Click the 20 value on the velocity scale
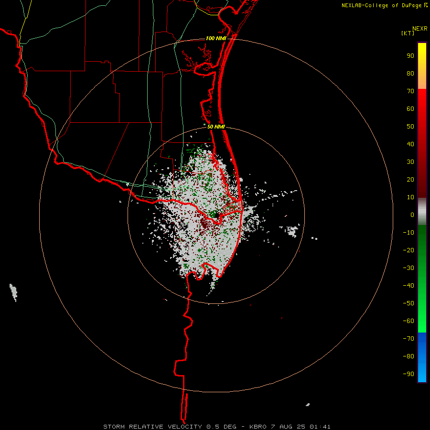The height and width of the screenshot is (430, 430). (410, 179)
